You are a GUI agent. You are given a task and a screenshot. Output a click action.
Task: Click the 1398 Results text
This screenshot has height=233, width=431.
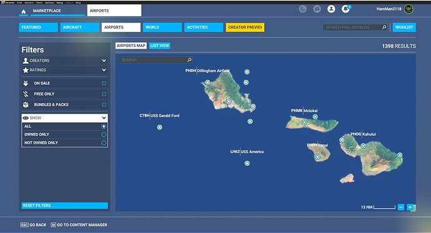coord(399,46)
